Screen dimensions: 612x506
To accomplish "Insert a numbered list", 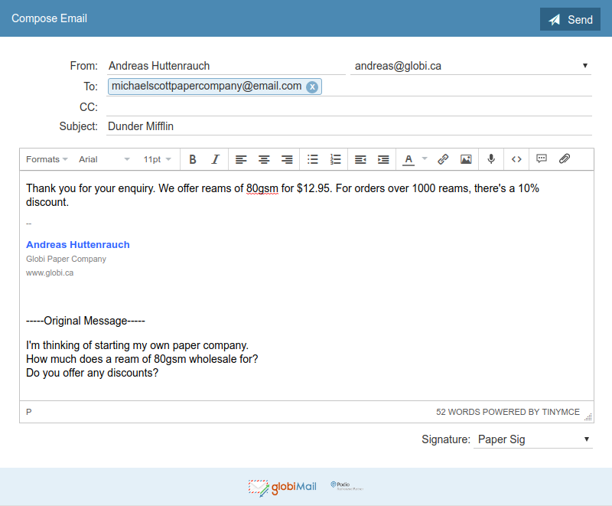I will pyautogui.click(x=335, y=159).
